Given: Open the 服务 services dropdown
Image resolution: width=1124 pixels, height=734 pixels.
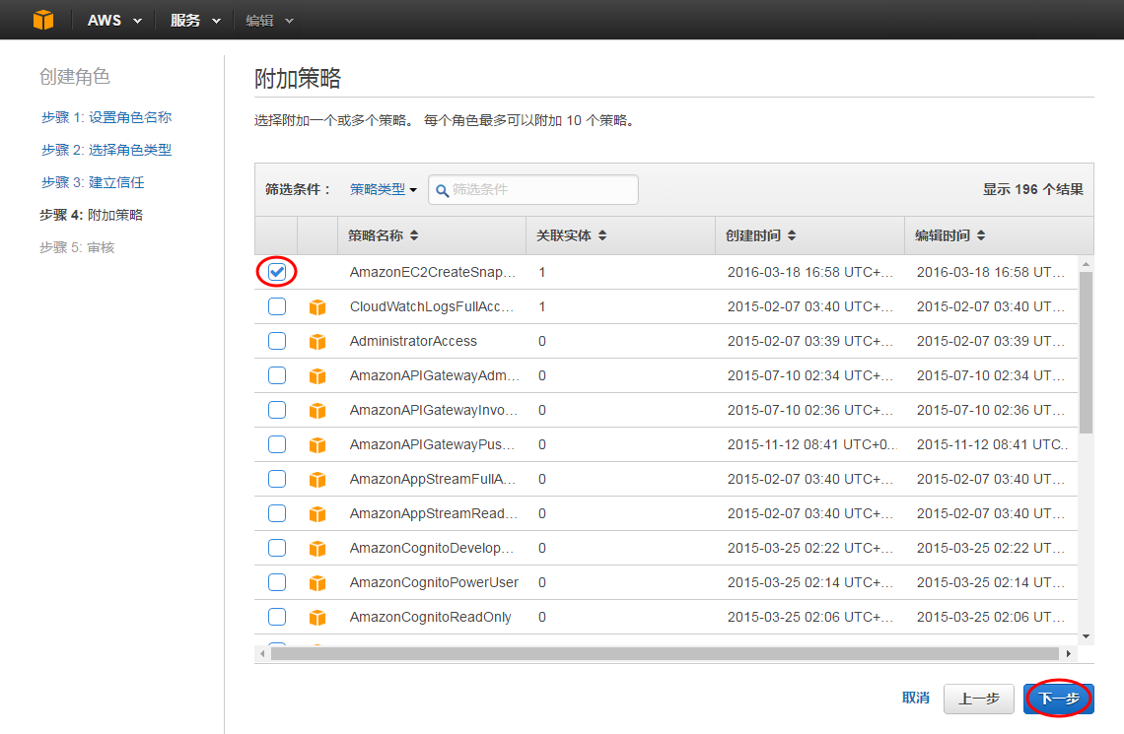Looking at the screenshot, I should (x=195, y=20).
